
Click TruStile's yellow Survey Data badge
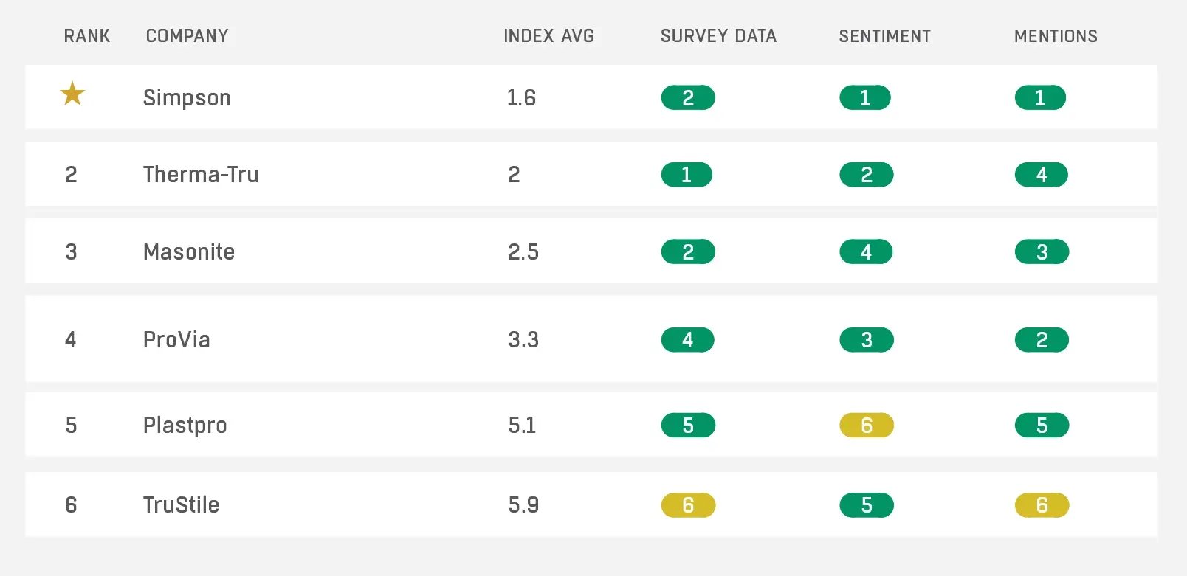[688, 505]
